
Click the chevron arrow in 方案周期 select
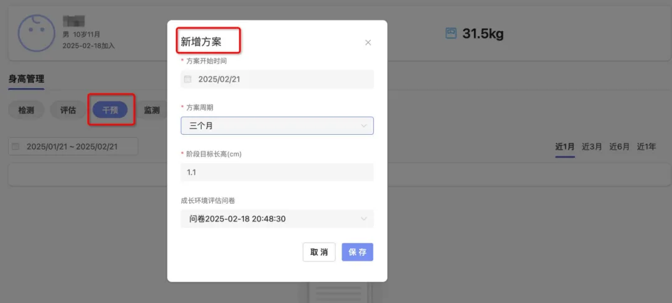[364, 125]
